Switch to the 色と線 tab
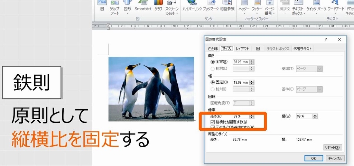Viewport: 354px width, 166px height. (x=213, y=48)
